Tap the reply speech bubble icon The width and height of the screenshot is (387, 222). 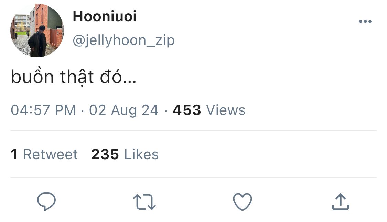[46, 201]
